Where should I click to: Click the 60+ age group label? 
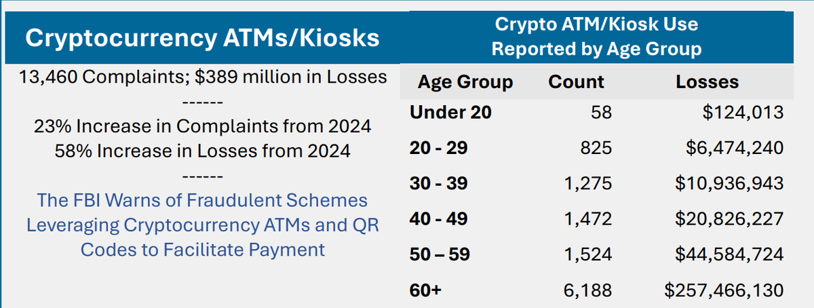tap(425, 290)
